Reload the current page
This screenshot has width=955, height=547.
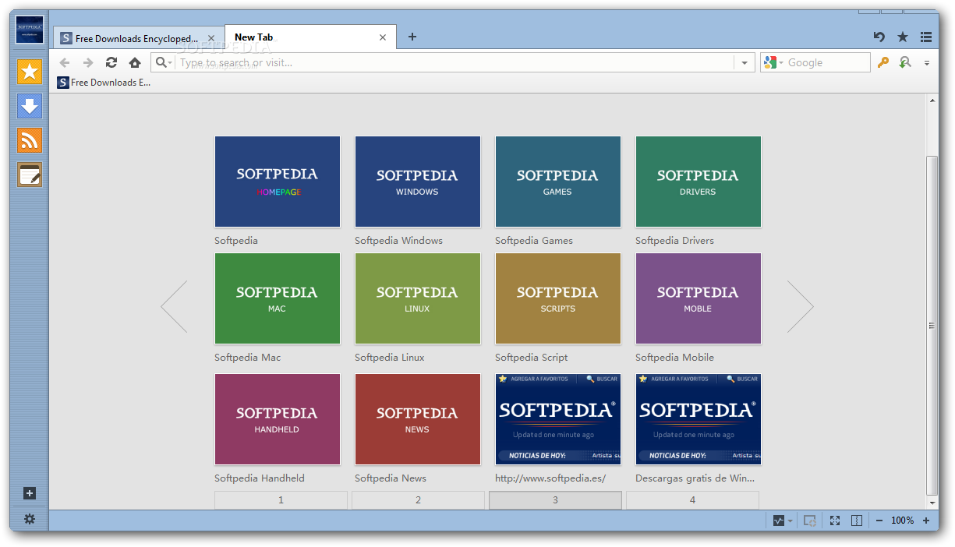pos(111,62)
